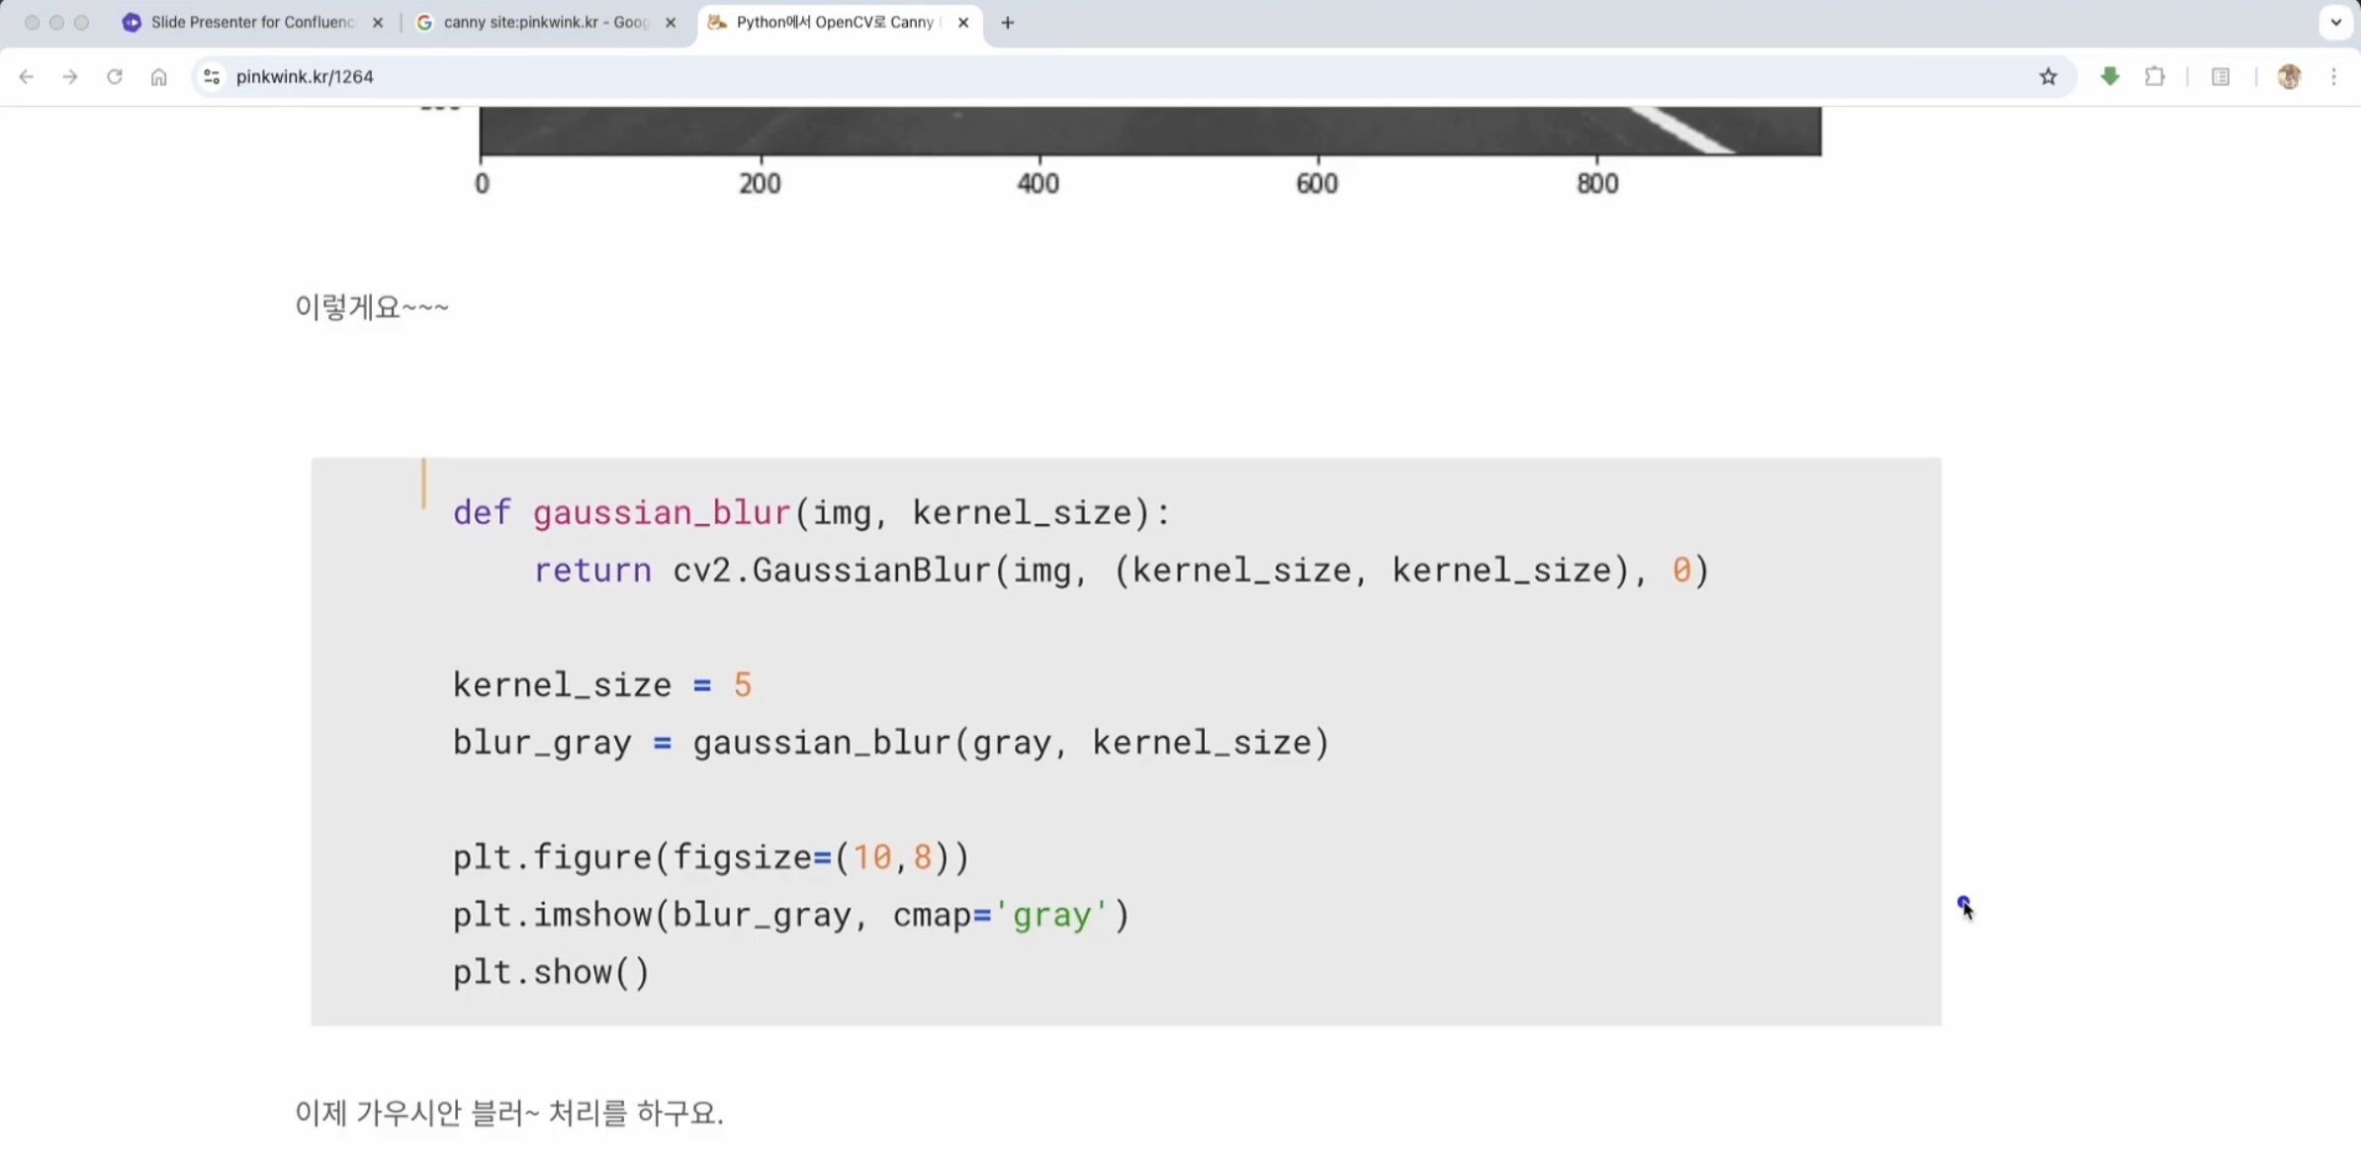Close the Google search tab
Viewport: 2361px width, 1161px height.
[670, 22]
